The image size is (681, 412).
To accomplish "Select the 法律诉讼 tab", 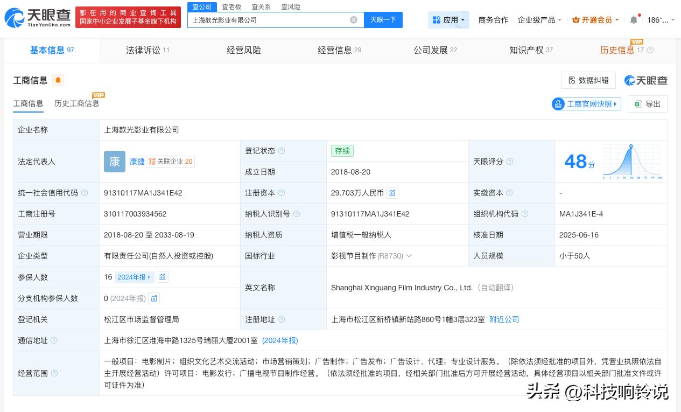I will click(x=148, y=50).
